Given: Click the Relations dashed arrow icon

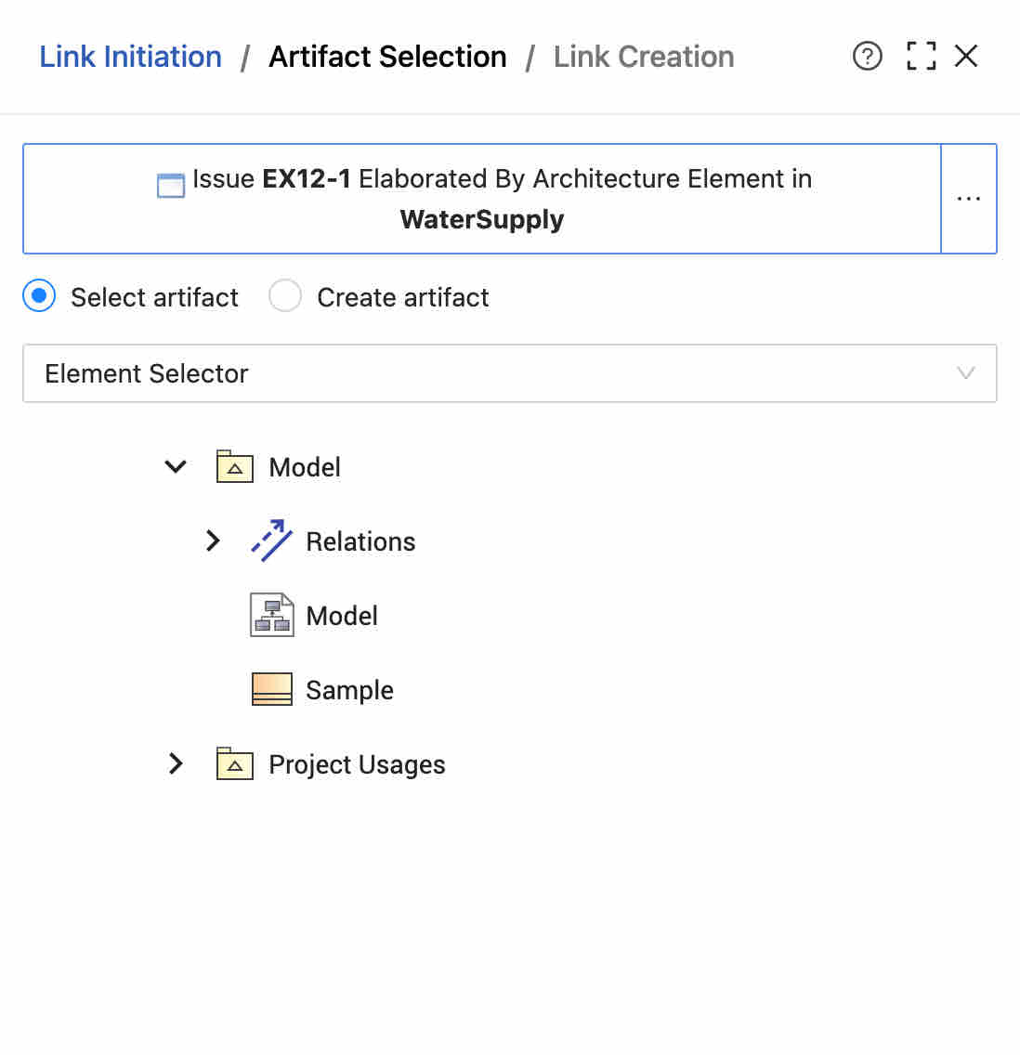Looking at the screenshot, I should pyautogui.click(x=271, y=541).
